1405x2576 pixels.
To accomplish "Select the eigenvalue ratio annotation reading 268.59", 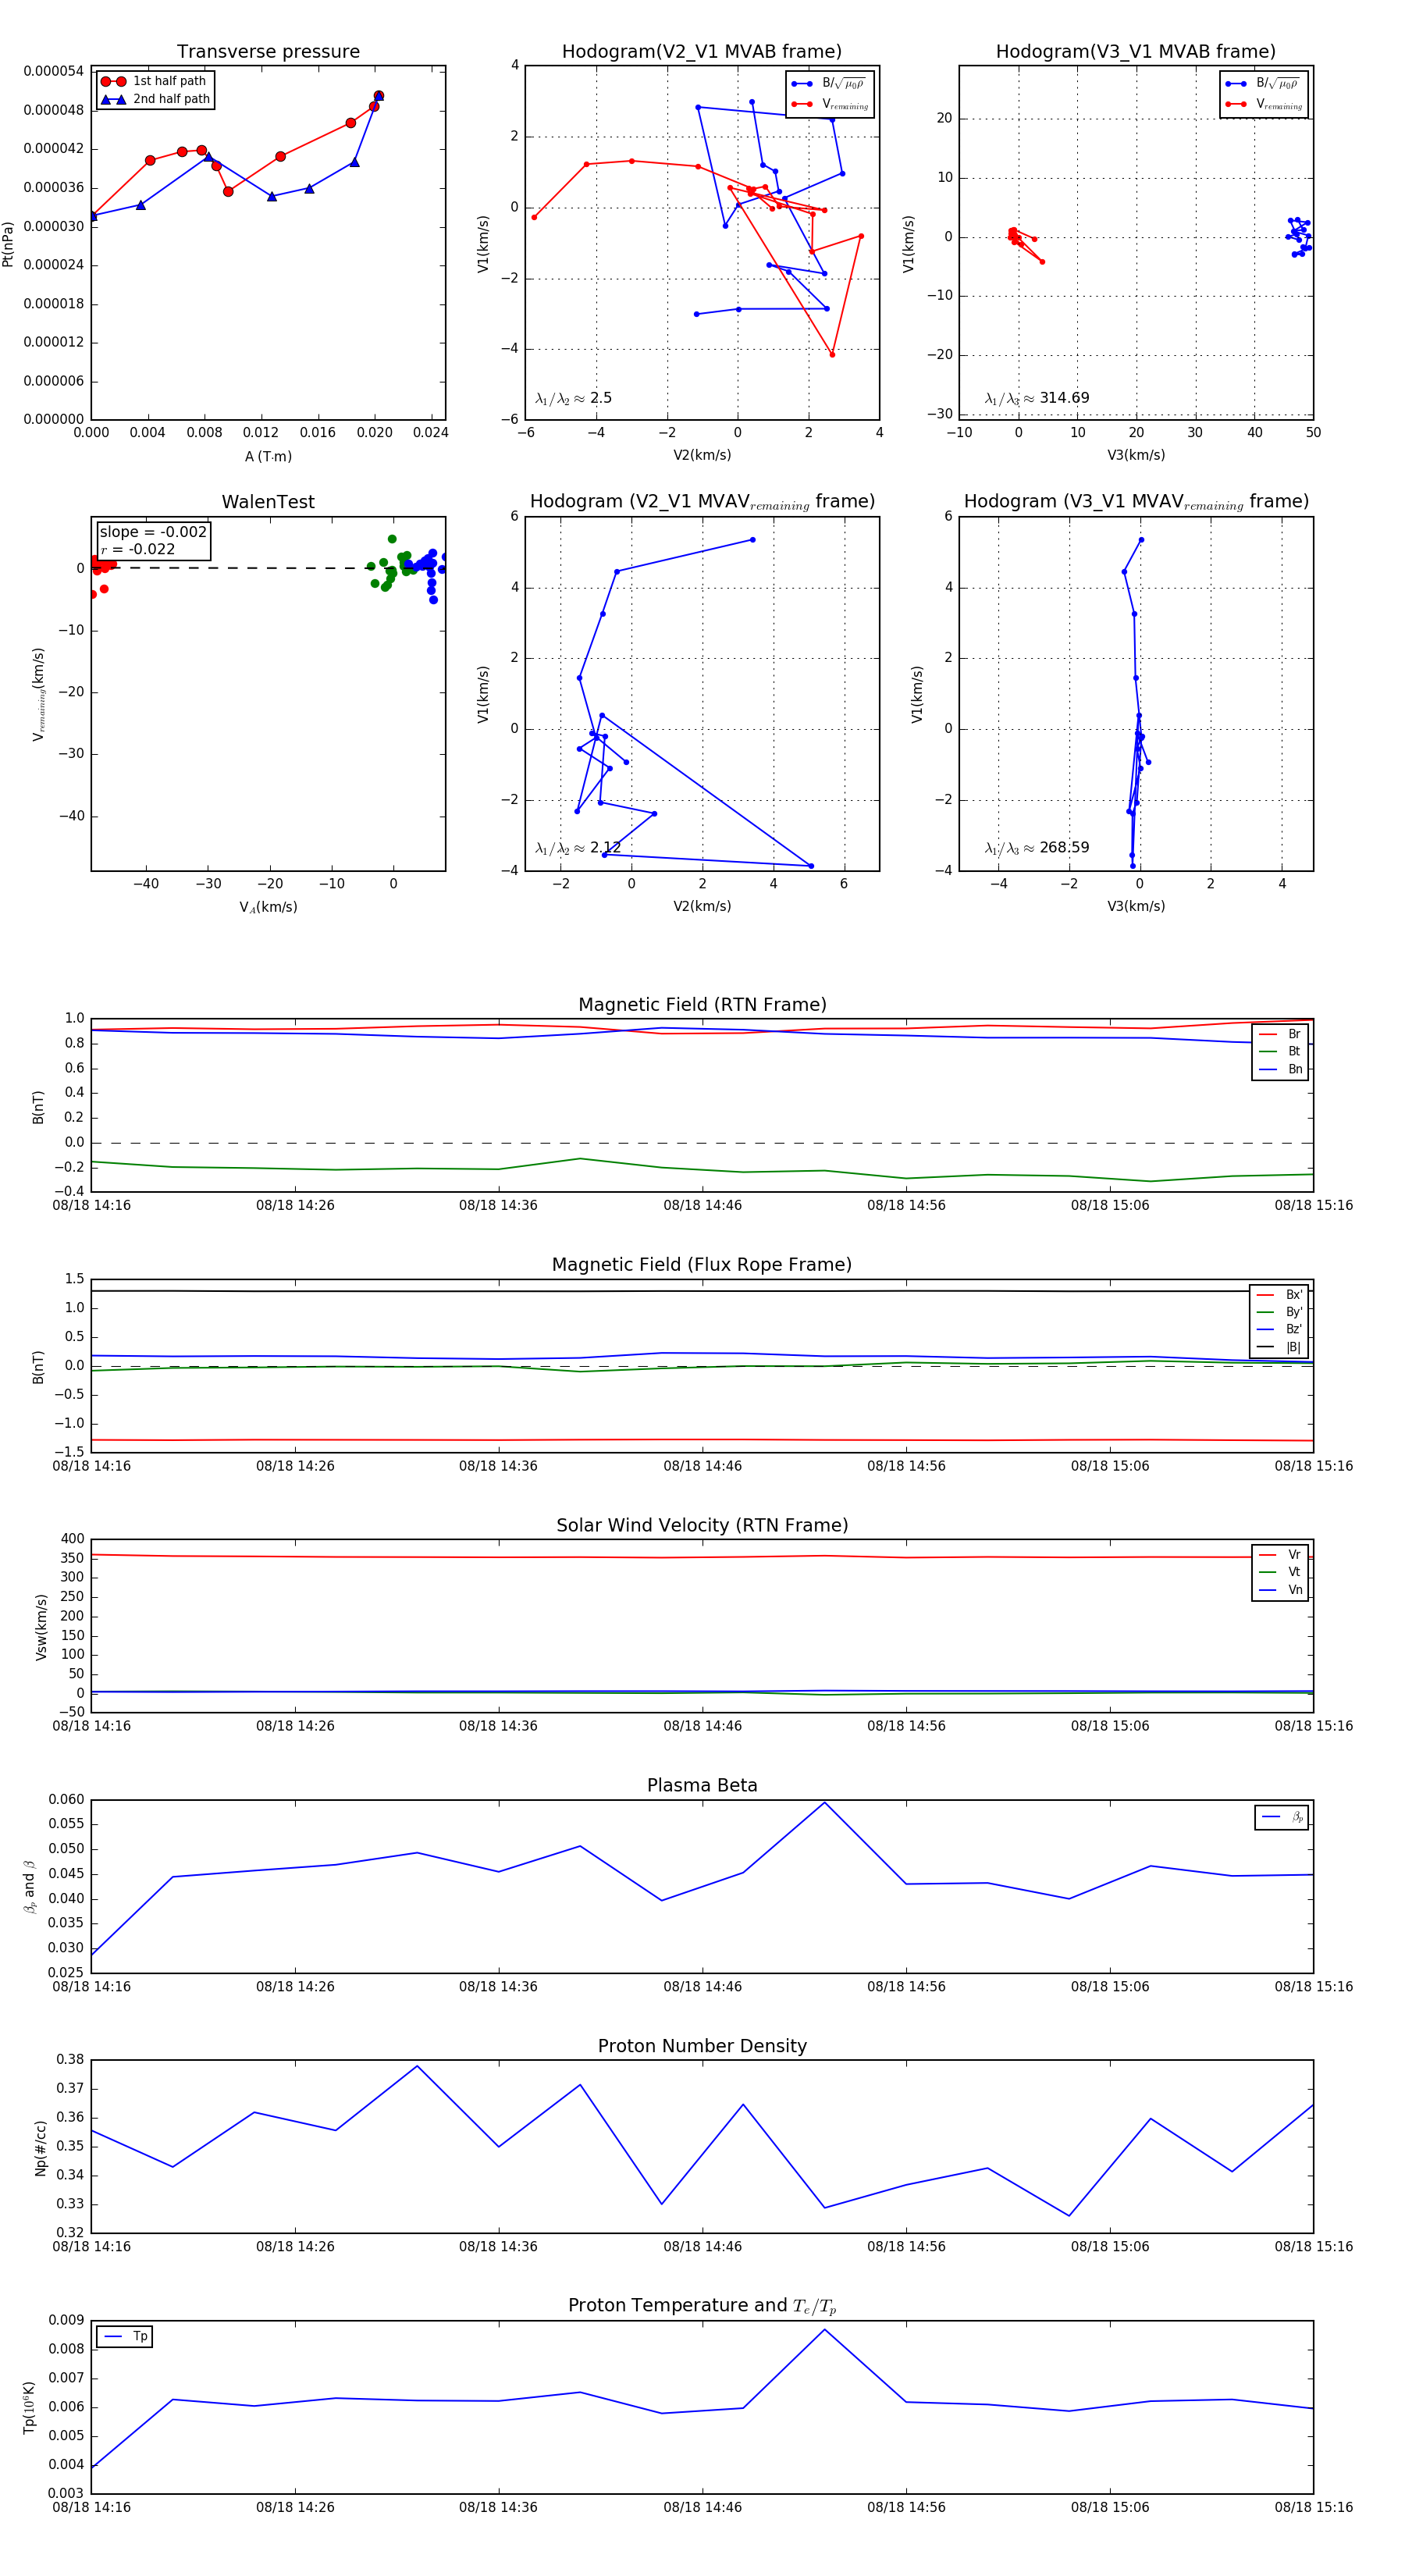I will (1037, 848).
